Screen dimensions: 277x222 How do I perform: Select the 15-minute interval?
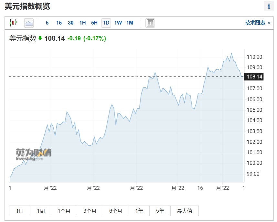click(59, 23)
